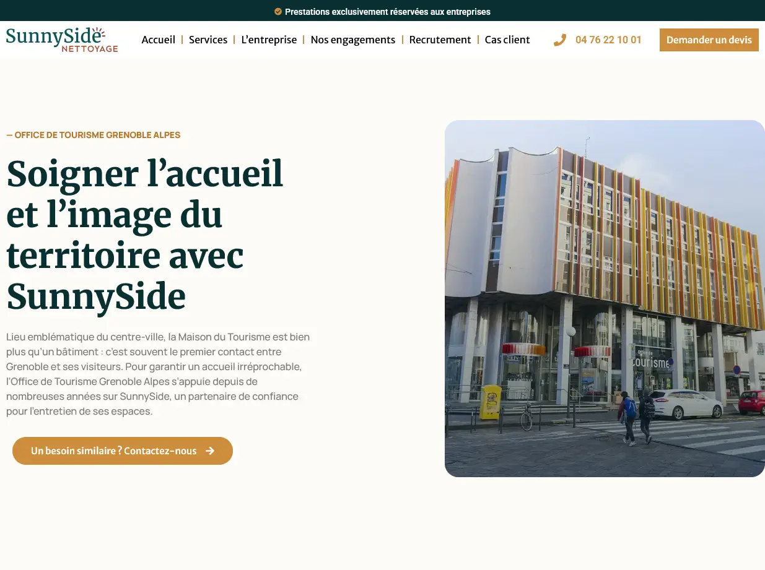
Task: Call number 04 76 22 10 01
Action: coord(608,40)
